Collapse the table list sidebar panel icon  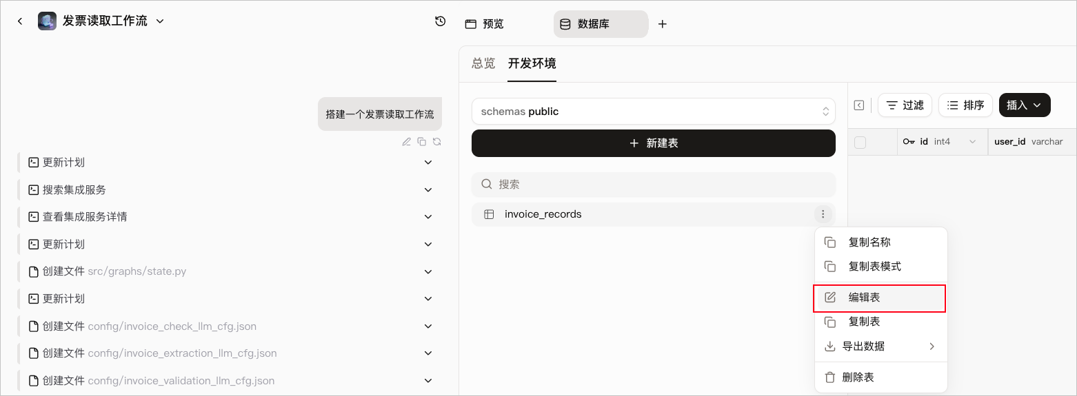pyautogui.click(x=859, y=105)
